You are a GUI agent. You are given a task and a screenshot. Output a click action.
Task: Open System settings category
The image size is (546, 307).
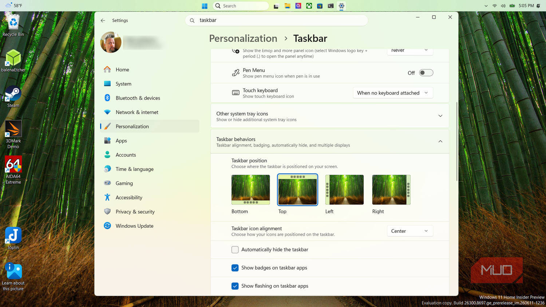150,84
